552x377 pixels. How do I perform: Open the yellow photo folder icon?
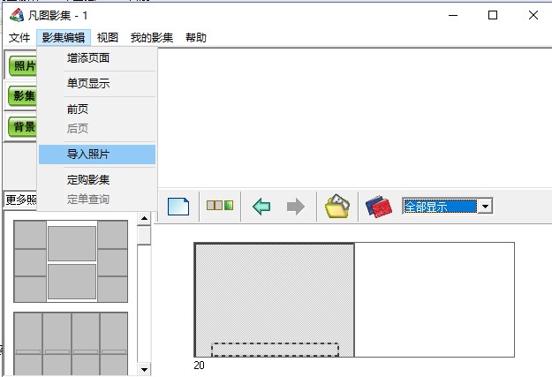pyautogui.click(x=337, y=206)
